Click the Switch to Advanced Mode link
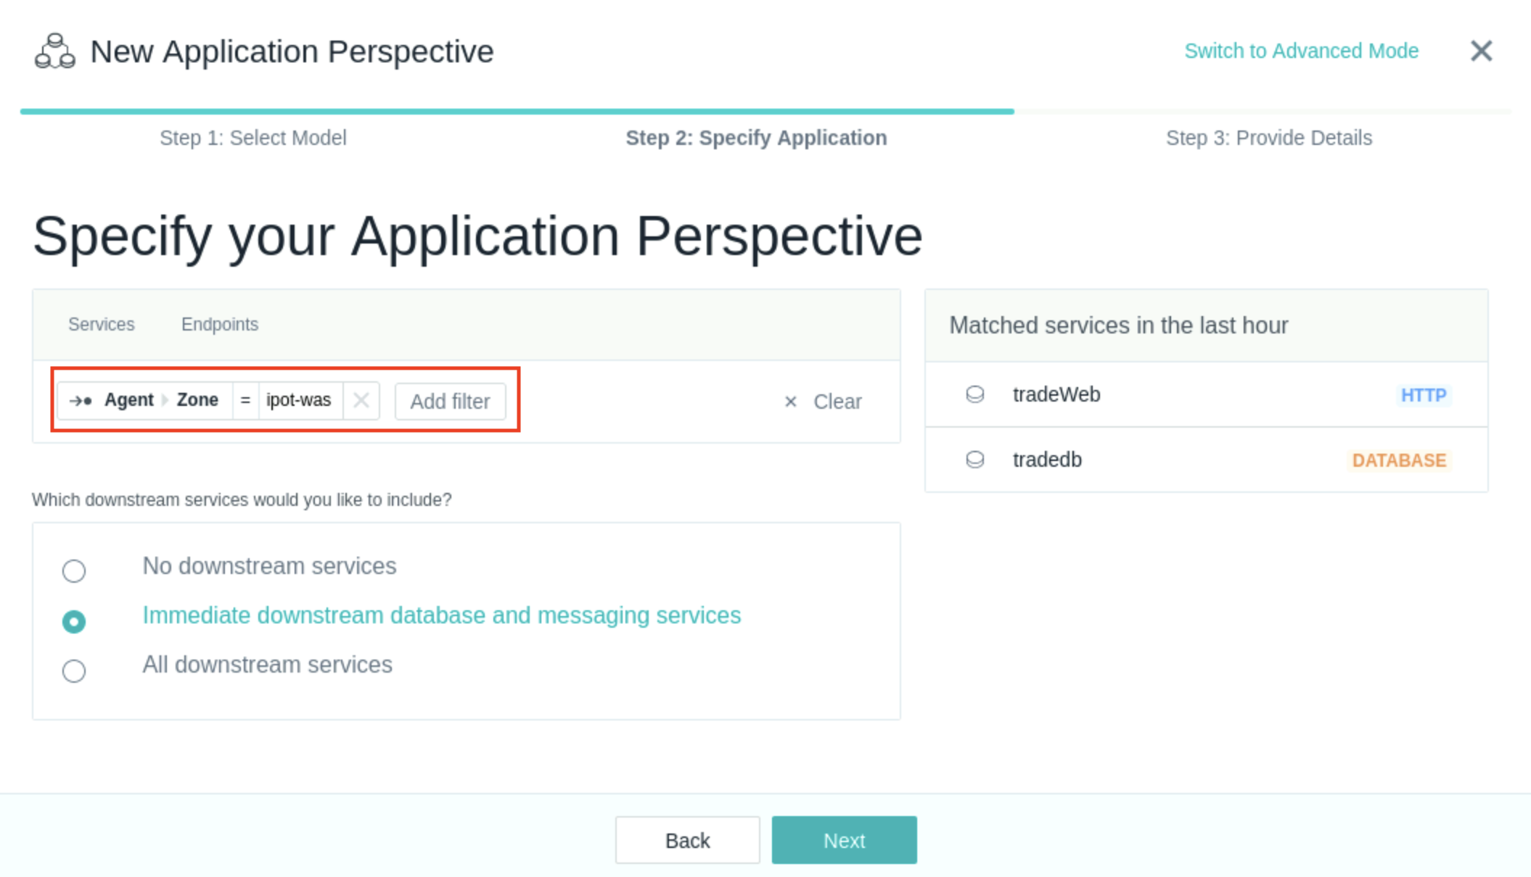The width and height of the screenshot is (1531, 877). pyautogui.click(x=1302, y=51)
